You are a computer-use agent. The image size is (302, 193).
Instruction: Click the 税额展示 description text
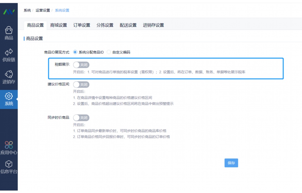pos(159,72)
